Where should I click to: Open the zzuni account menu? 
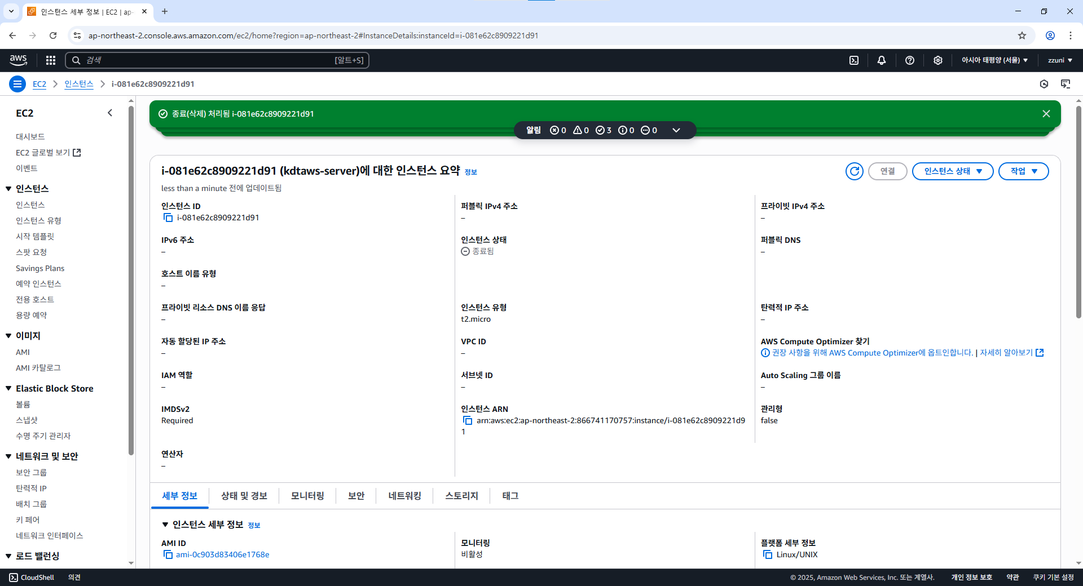(x=1060, y=60)
